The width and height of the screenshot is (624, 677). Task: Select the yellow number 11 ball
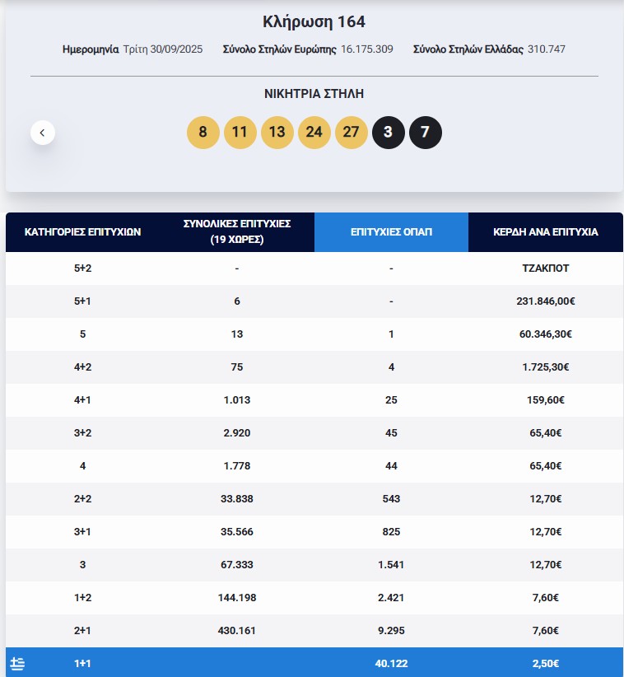[240, 132]
